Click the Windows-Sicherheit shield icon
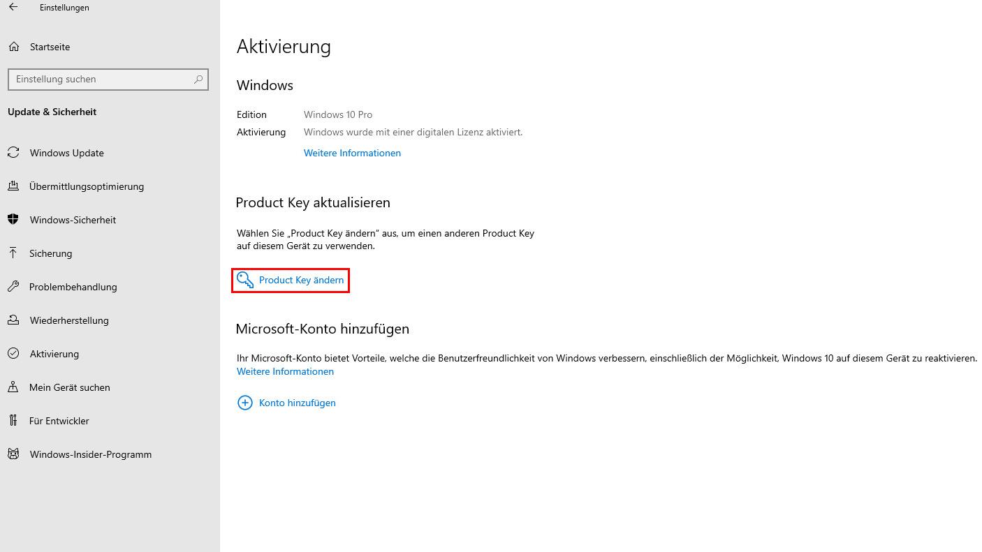Screen dimensions: 982x552 point(13,220)
